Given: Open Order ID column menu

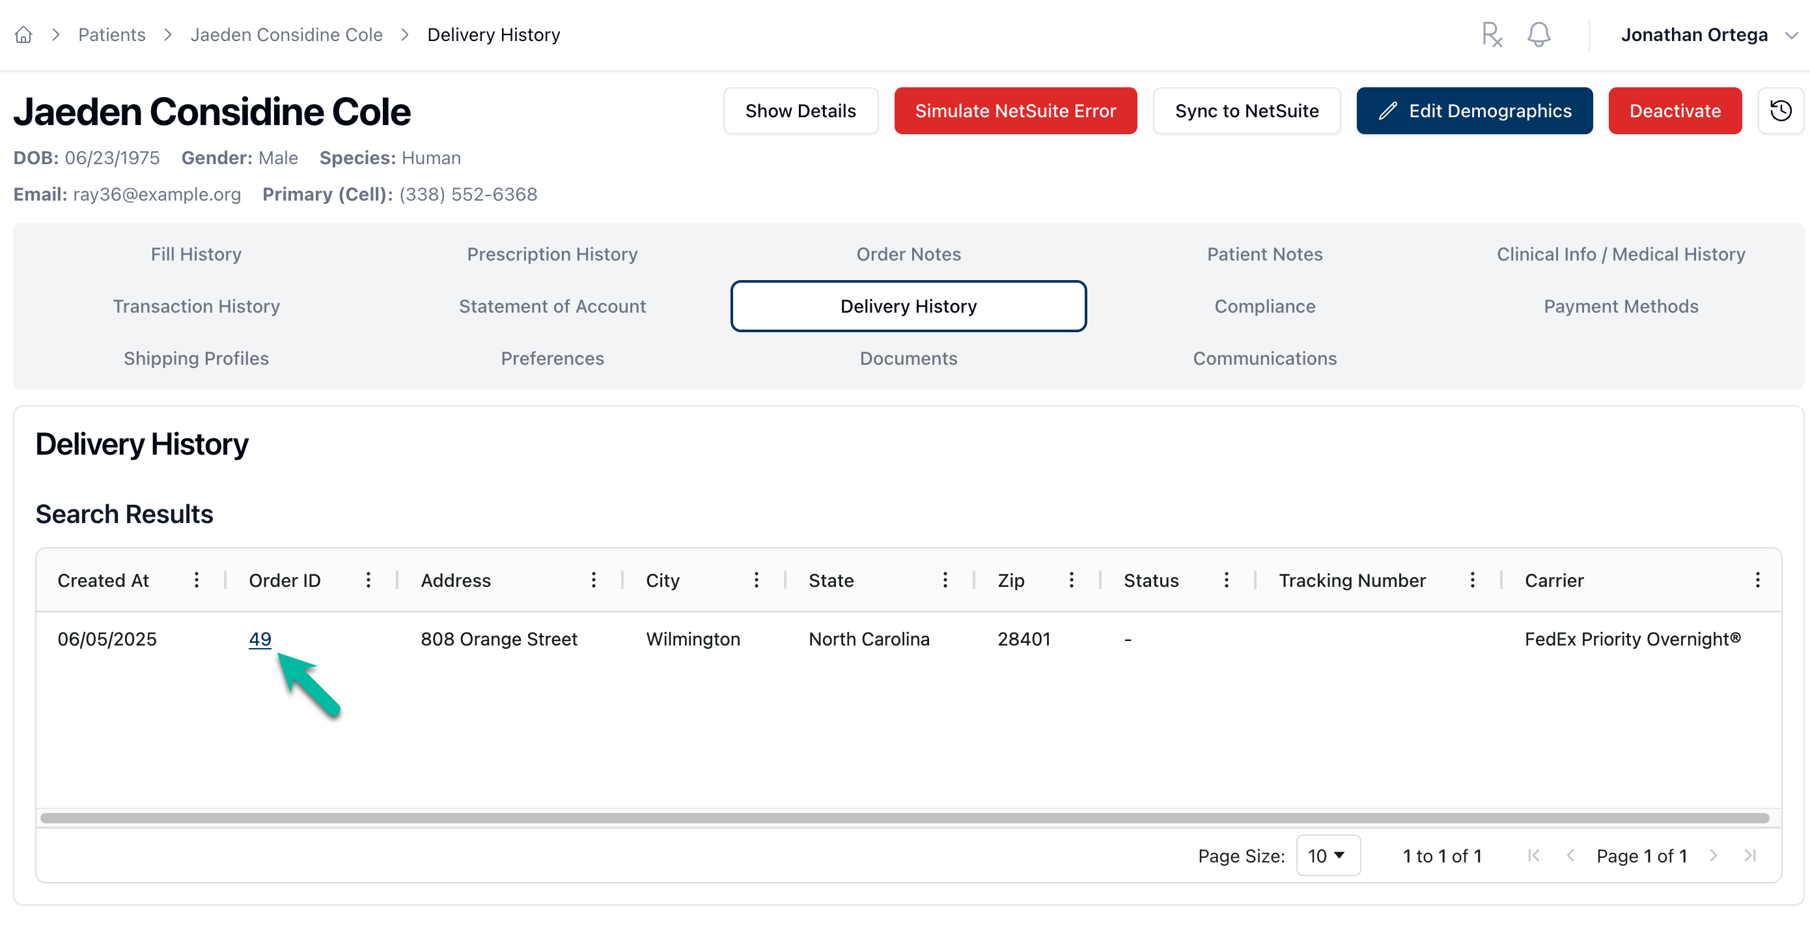Looking at the screenshot, I should click(368, 580).
